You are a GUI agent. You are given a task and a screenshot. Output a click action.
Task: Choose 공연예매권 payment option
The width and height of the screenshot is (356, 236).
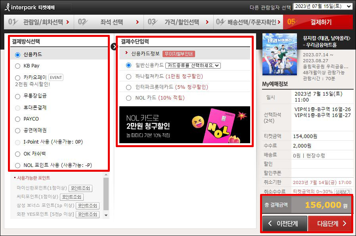coord(17,130)
